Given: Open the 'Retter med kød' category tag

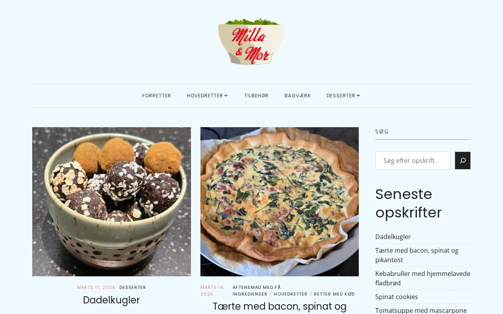Looking at the screenshot, I should (x=334, y=294).
